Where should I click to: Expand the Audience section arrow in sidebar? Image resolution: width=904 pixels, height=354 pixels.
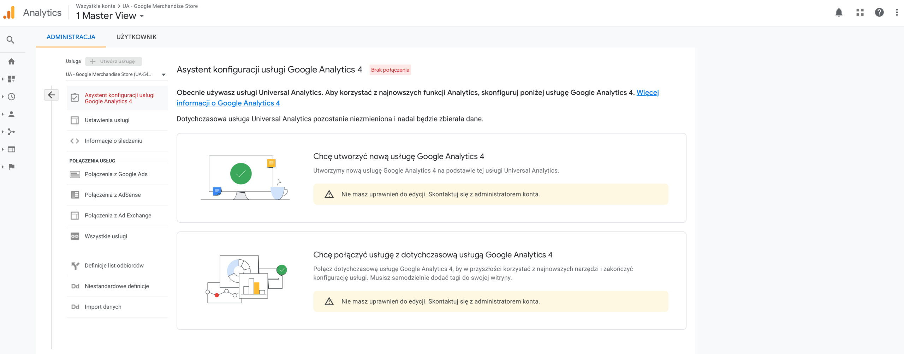(2, 114)
